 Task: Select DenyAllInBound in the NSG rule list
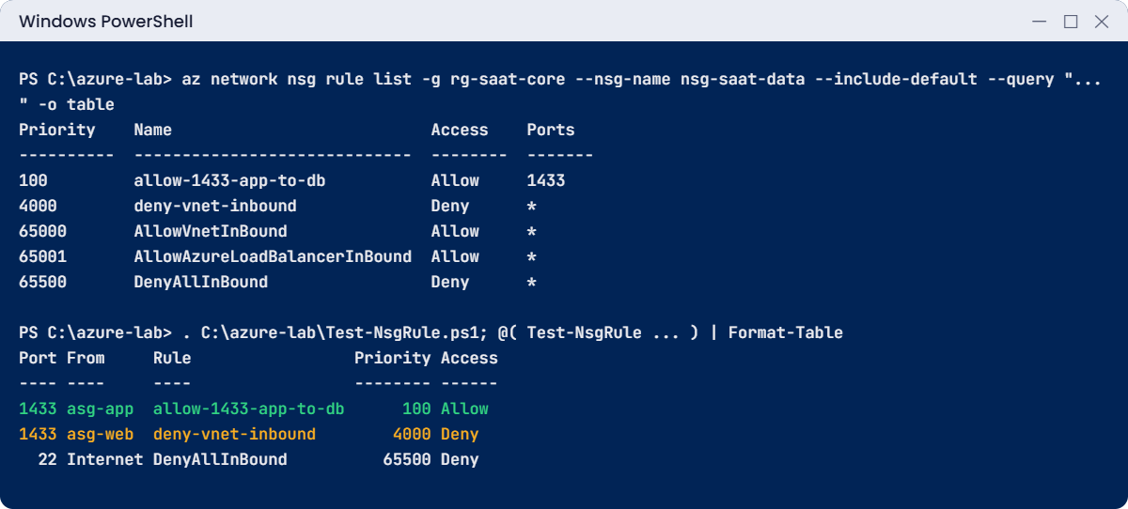pyautogui.click(x=201, y=282)
